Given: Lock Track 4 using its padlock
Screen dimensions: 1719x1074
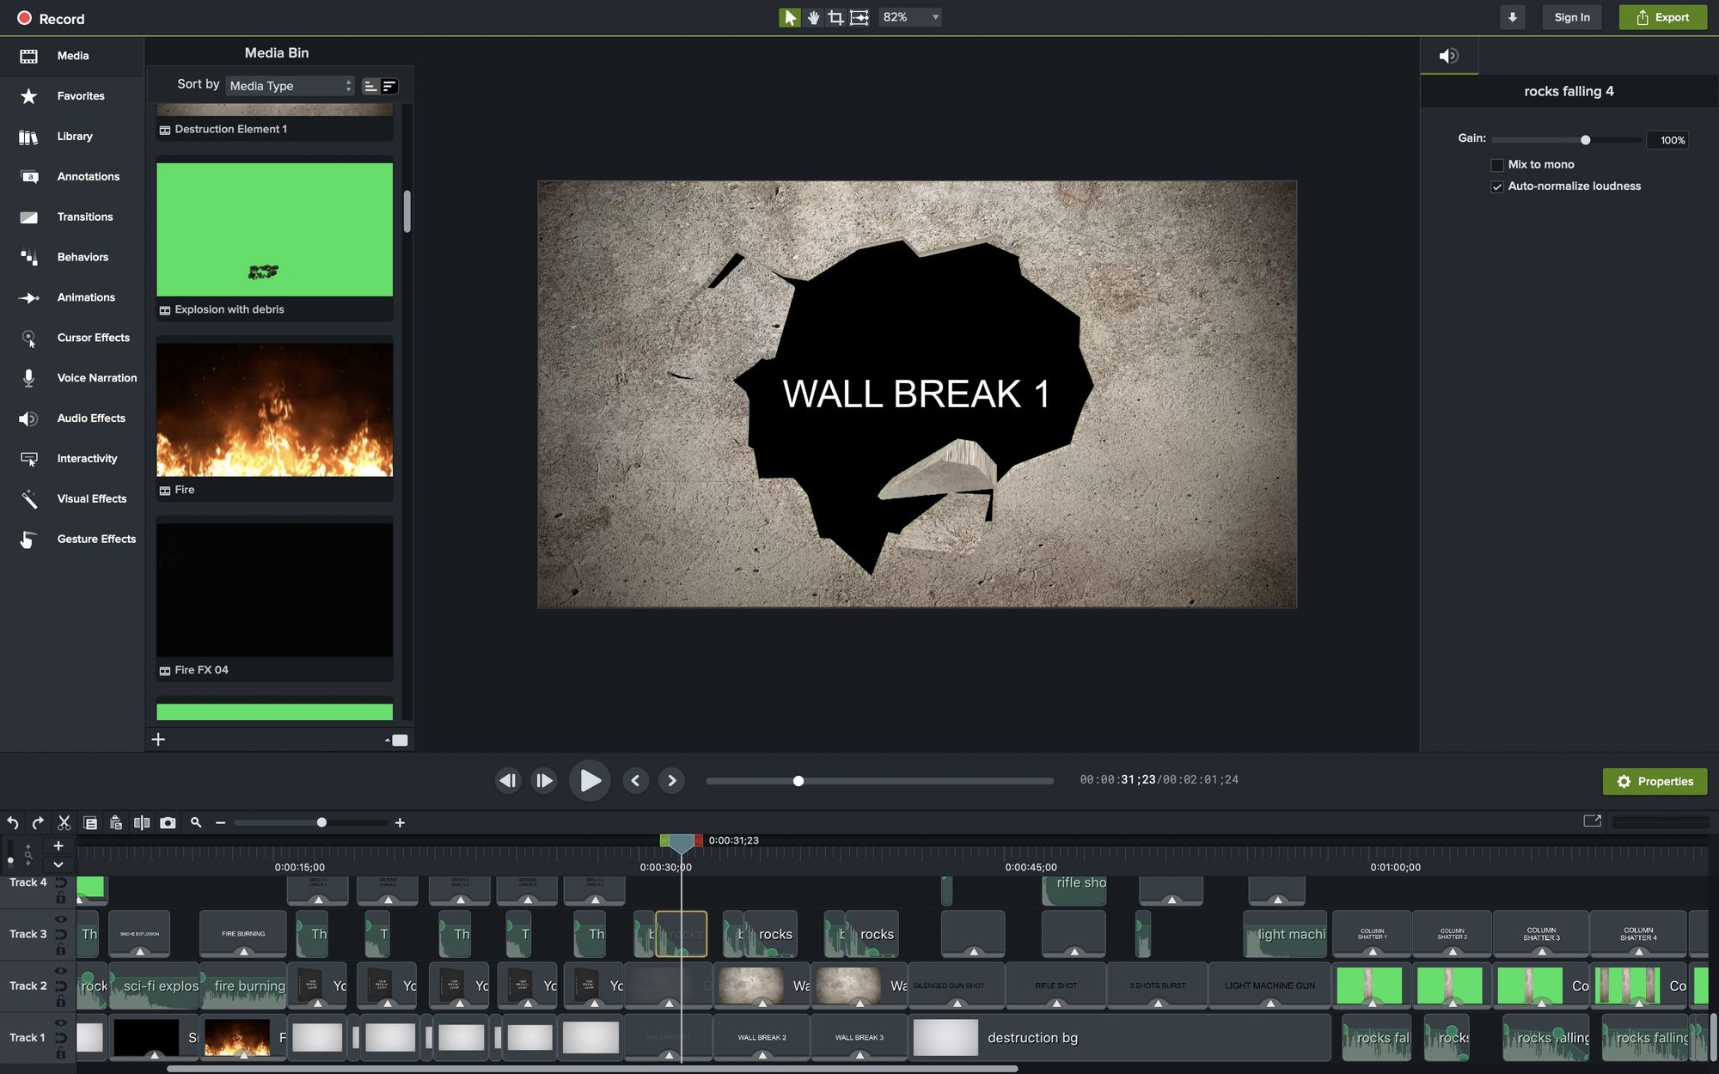Looking at the screenshot, I should [61, 898].
